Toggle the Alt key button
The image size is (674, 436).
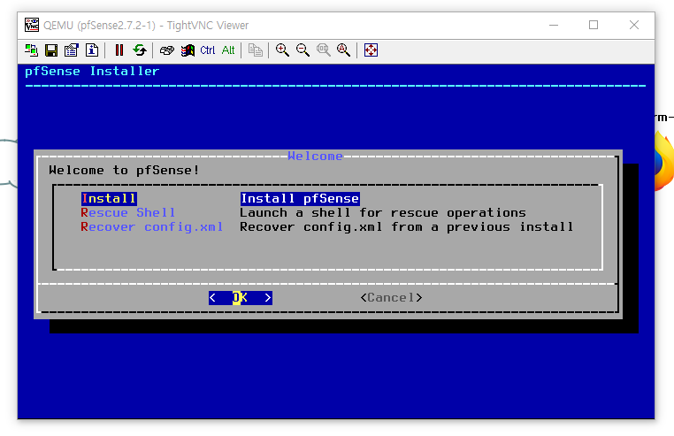(228, 50)
